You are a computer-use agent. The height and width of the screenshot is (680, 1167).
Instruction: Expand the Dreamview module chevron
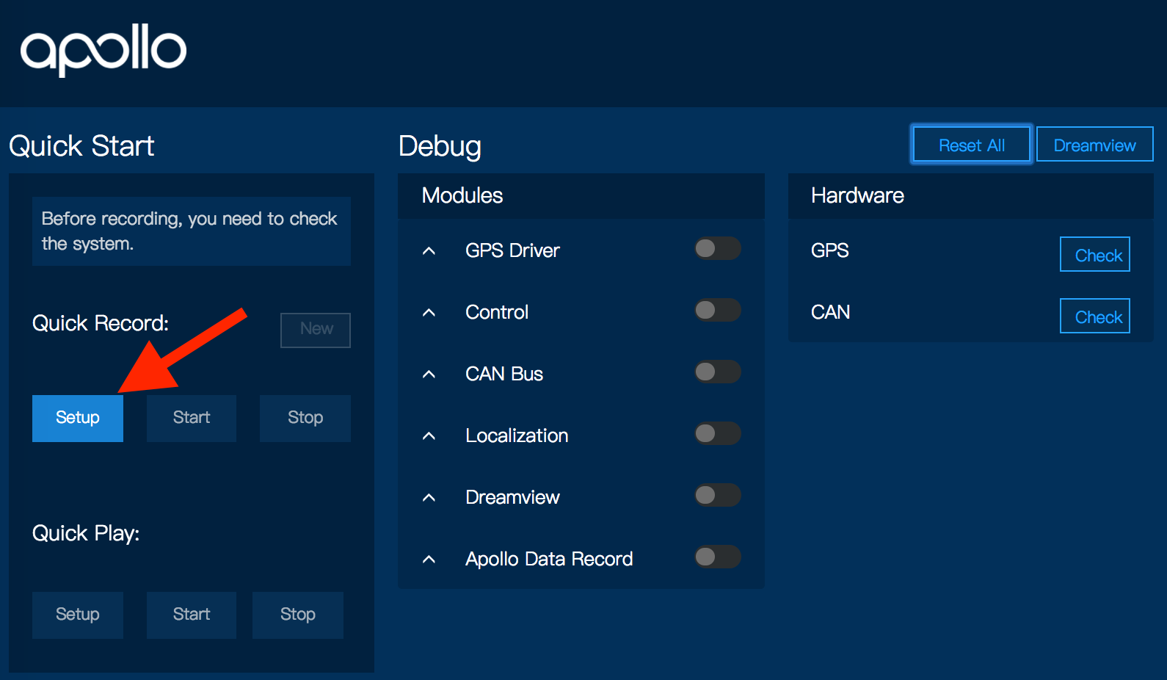point(429,498)
